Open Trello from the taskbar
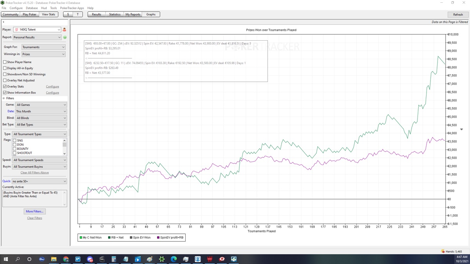The height and width of the screenshot is (264, 470). (x=78, y=259)
